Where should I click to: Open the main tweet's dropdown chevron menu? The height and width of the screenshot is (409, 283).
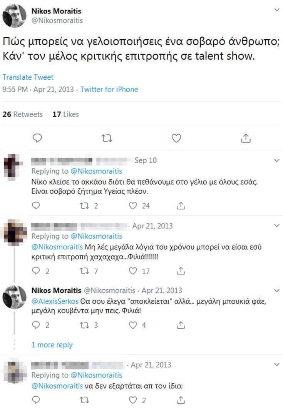click(276, 9)
